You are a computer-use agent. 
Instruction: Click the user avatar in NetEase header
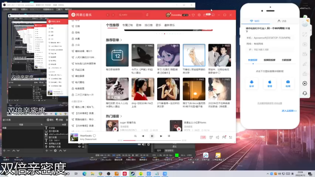click(x=168, y=15)
